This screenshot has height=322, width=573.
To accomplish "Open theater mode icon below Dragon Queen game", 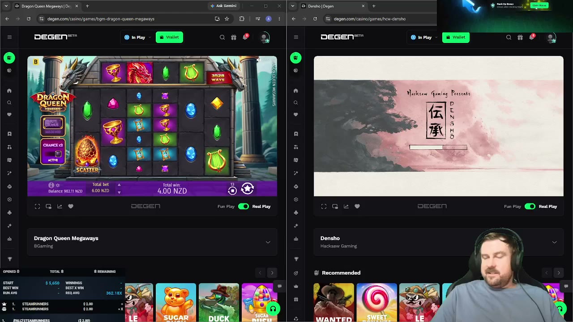I will 48,206.
